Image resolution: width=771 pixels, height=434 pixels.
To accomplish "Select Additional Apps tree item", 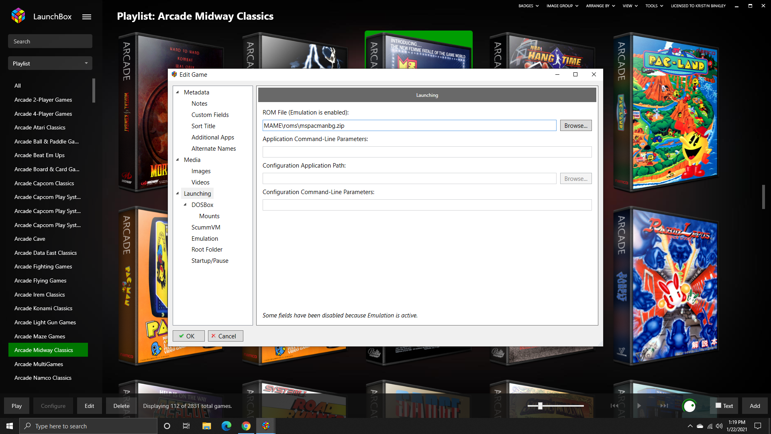I will pyautogui.click(x=212, y=137).
